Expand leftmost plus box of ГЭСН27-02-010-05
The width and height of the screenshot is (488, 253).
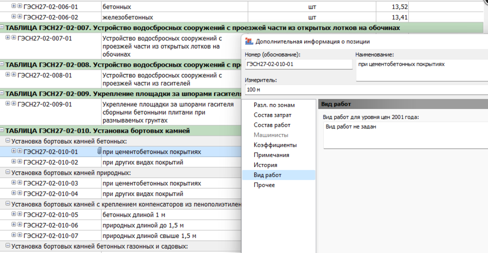point(14,214)
